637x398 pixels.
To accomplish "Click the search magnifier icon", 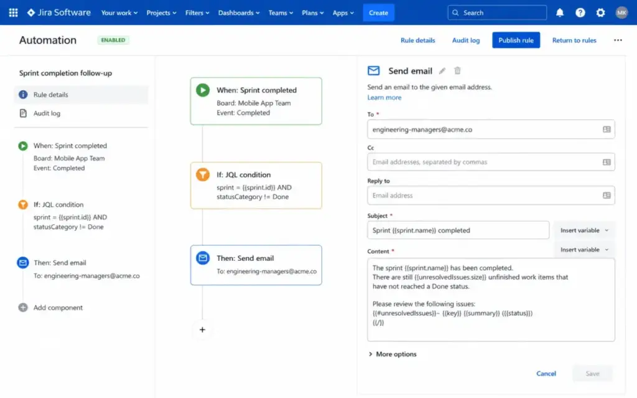I will [455, 12].
